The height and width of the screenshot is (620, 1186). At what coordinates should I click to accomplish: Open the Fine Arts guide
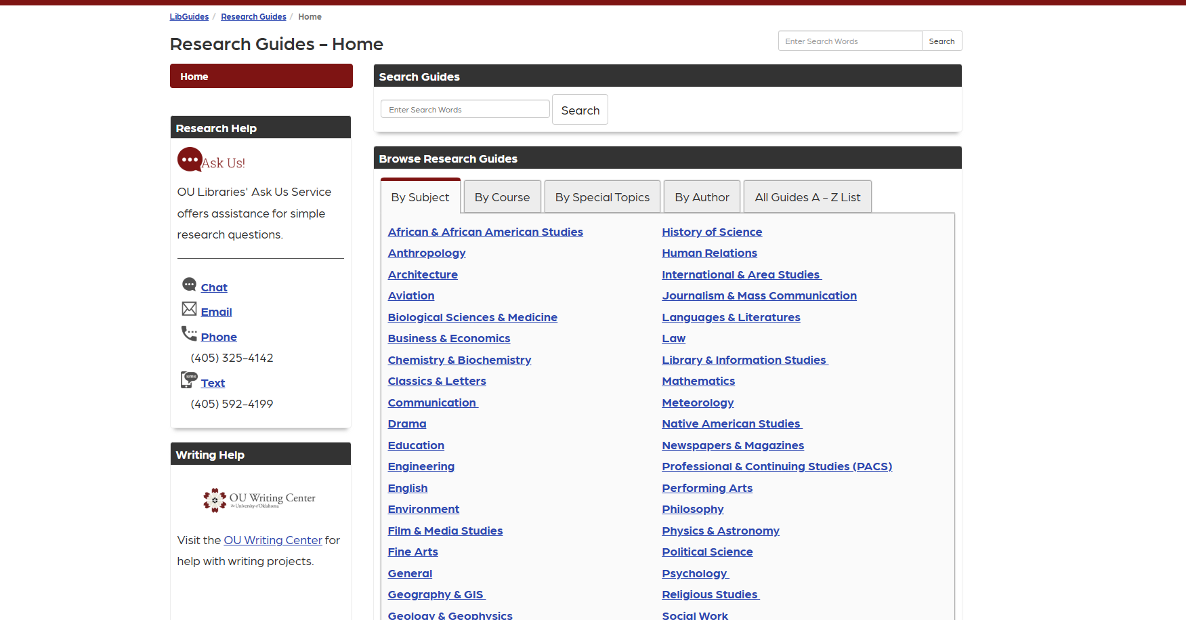pos(412,552)
